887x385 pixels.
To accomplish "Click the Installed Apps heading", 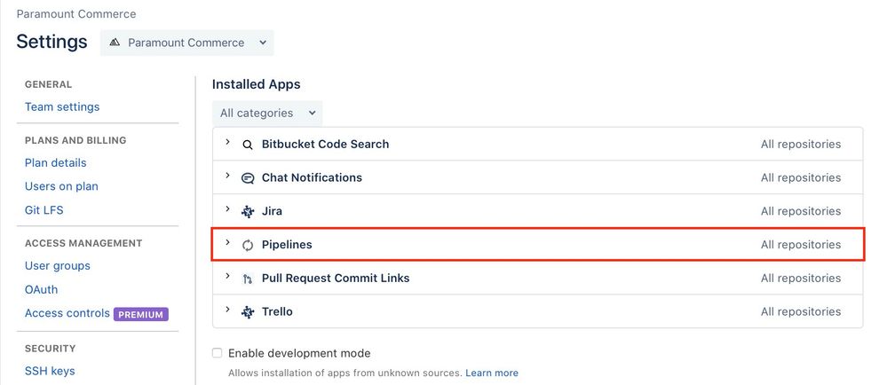I will point(257,84).
